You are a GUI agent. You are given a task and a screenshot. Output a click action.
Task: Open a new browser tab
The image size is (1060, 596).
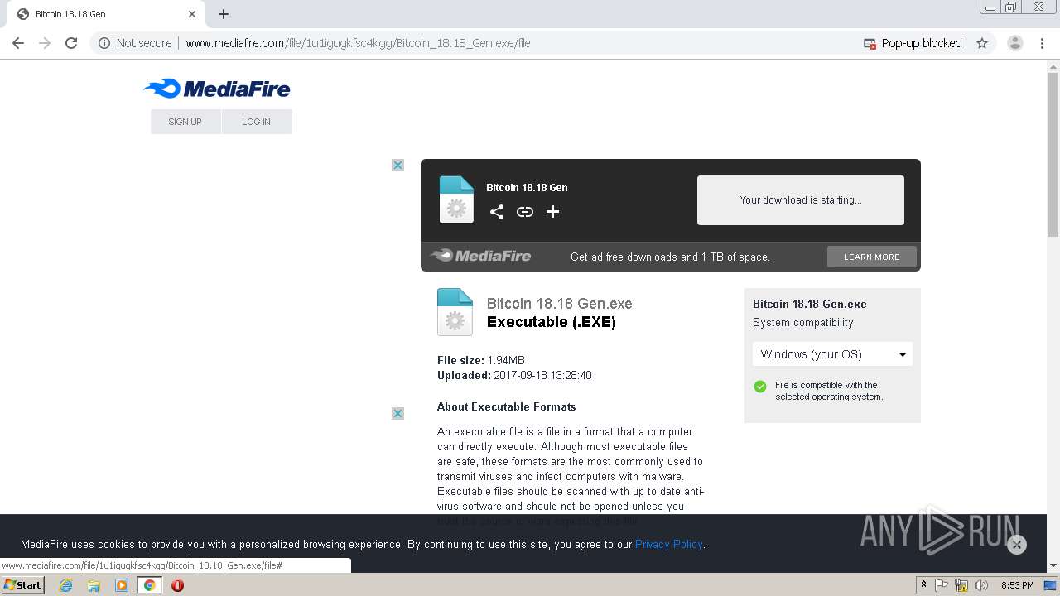tap(224, 14)
